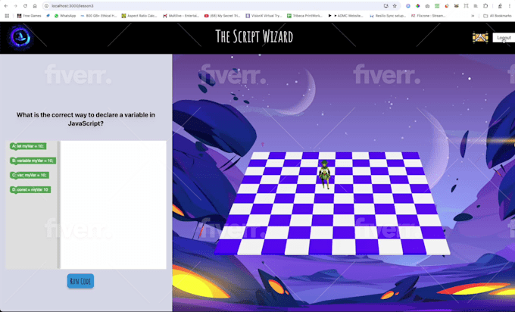The height and width of the screenshot is (312, 515).
Task: Click The Script Wizard title
Action: point(254,36)
